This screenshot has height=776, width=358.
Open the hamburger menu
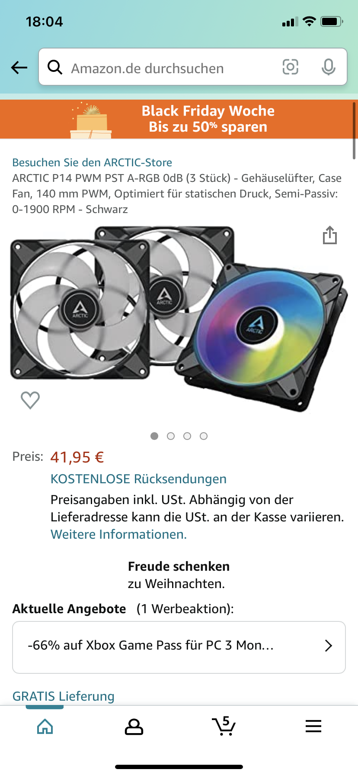tap(313, 726)
